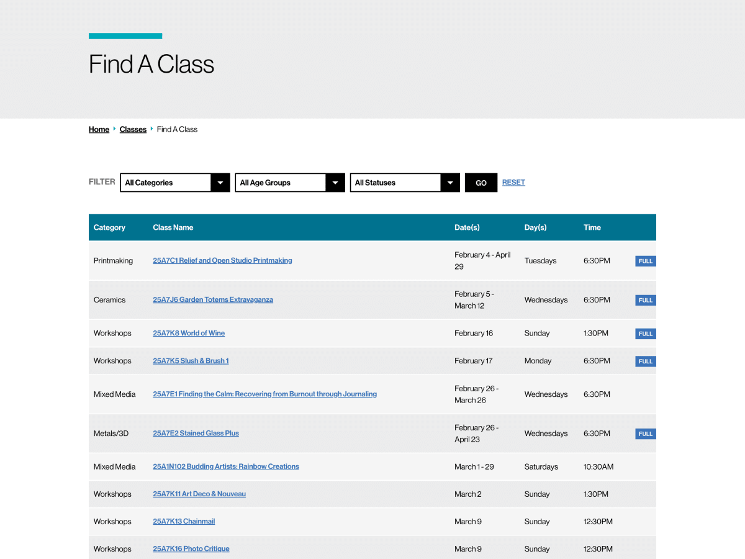Go to Home breadcrumb link
The width and height of the screenshot is (745, 559).
tap(99, 129)
